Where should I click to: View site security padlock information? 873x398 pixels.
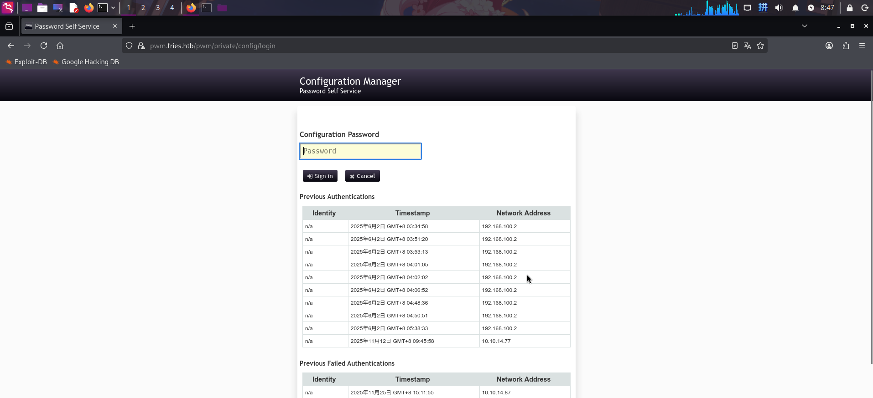(x=141, y=46)
